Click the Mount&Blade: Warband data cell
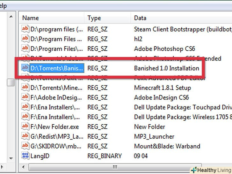232x174 pixels. coord(167,147)
